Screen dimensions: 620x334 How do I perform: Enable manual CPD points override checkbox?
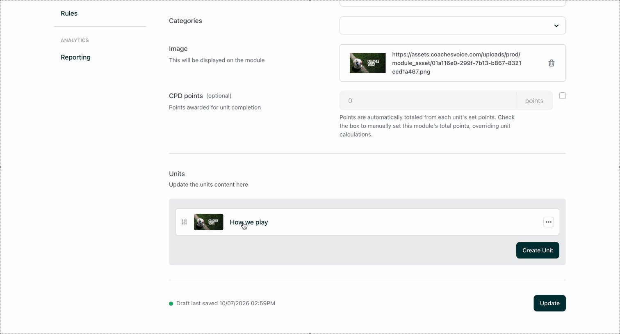(x=563, y=96)
